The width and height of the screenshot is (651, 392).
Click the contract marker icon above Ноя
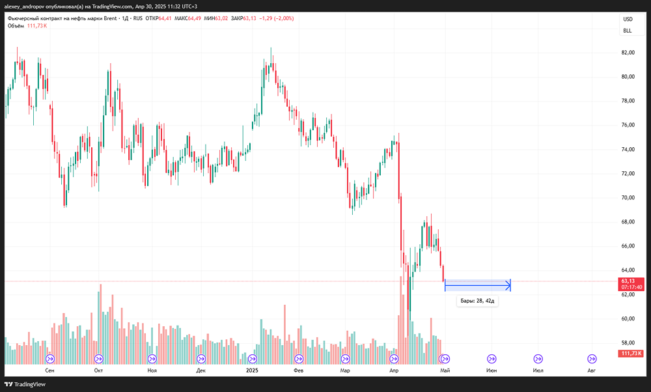click(x=152, y=358)
